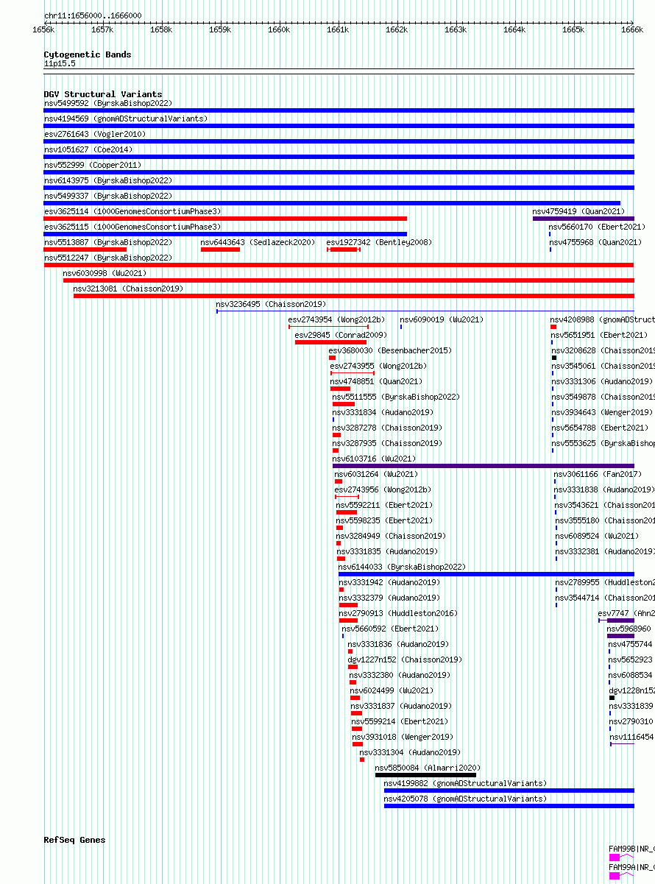
Task: Click nsv4755968 (Quan2021) label
Action: click(595, 243)
